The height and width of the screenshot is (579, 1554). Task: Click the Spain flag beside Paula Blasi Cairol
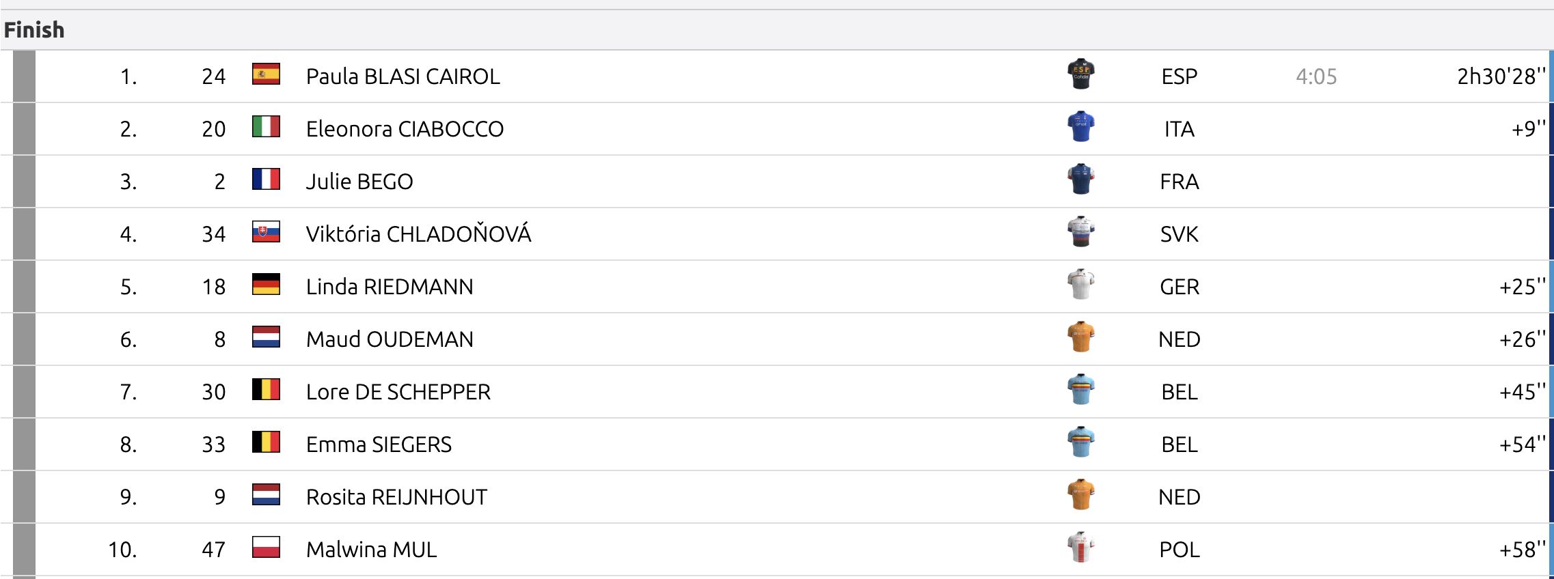click(x=266, y=74)
